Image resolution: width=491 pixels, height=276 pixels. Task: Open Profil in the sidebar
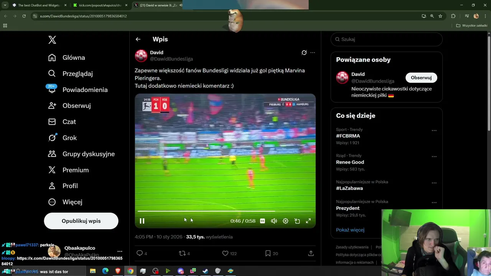click(x=63, y=186)
